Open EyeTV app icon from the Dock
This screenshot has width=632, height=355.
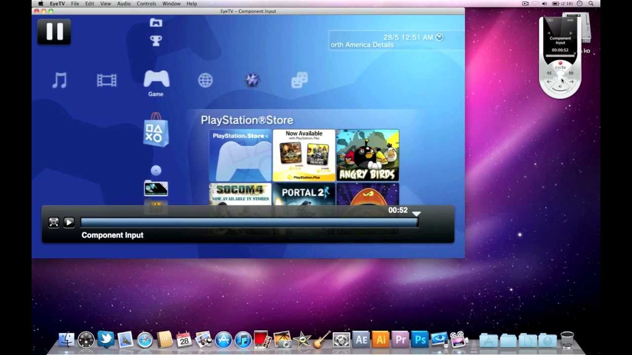pyautogui.click(x=439, y=339)
